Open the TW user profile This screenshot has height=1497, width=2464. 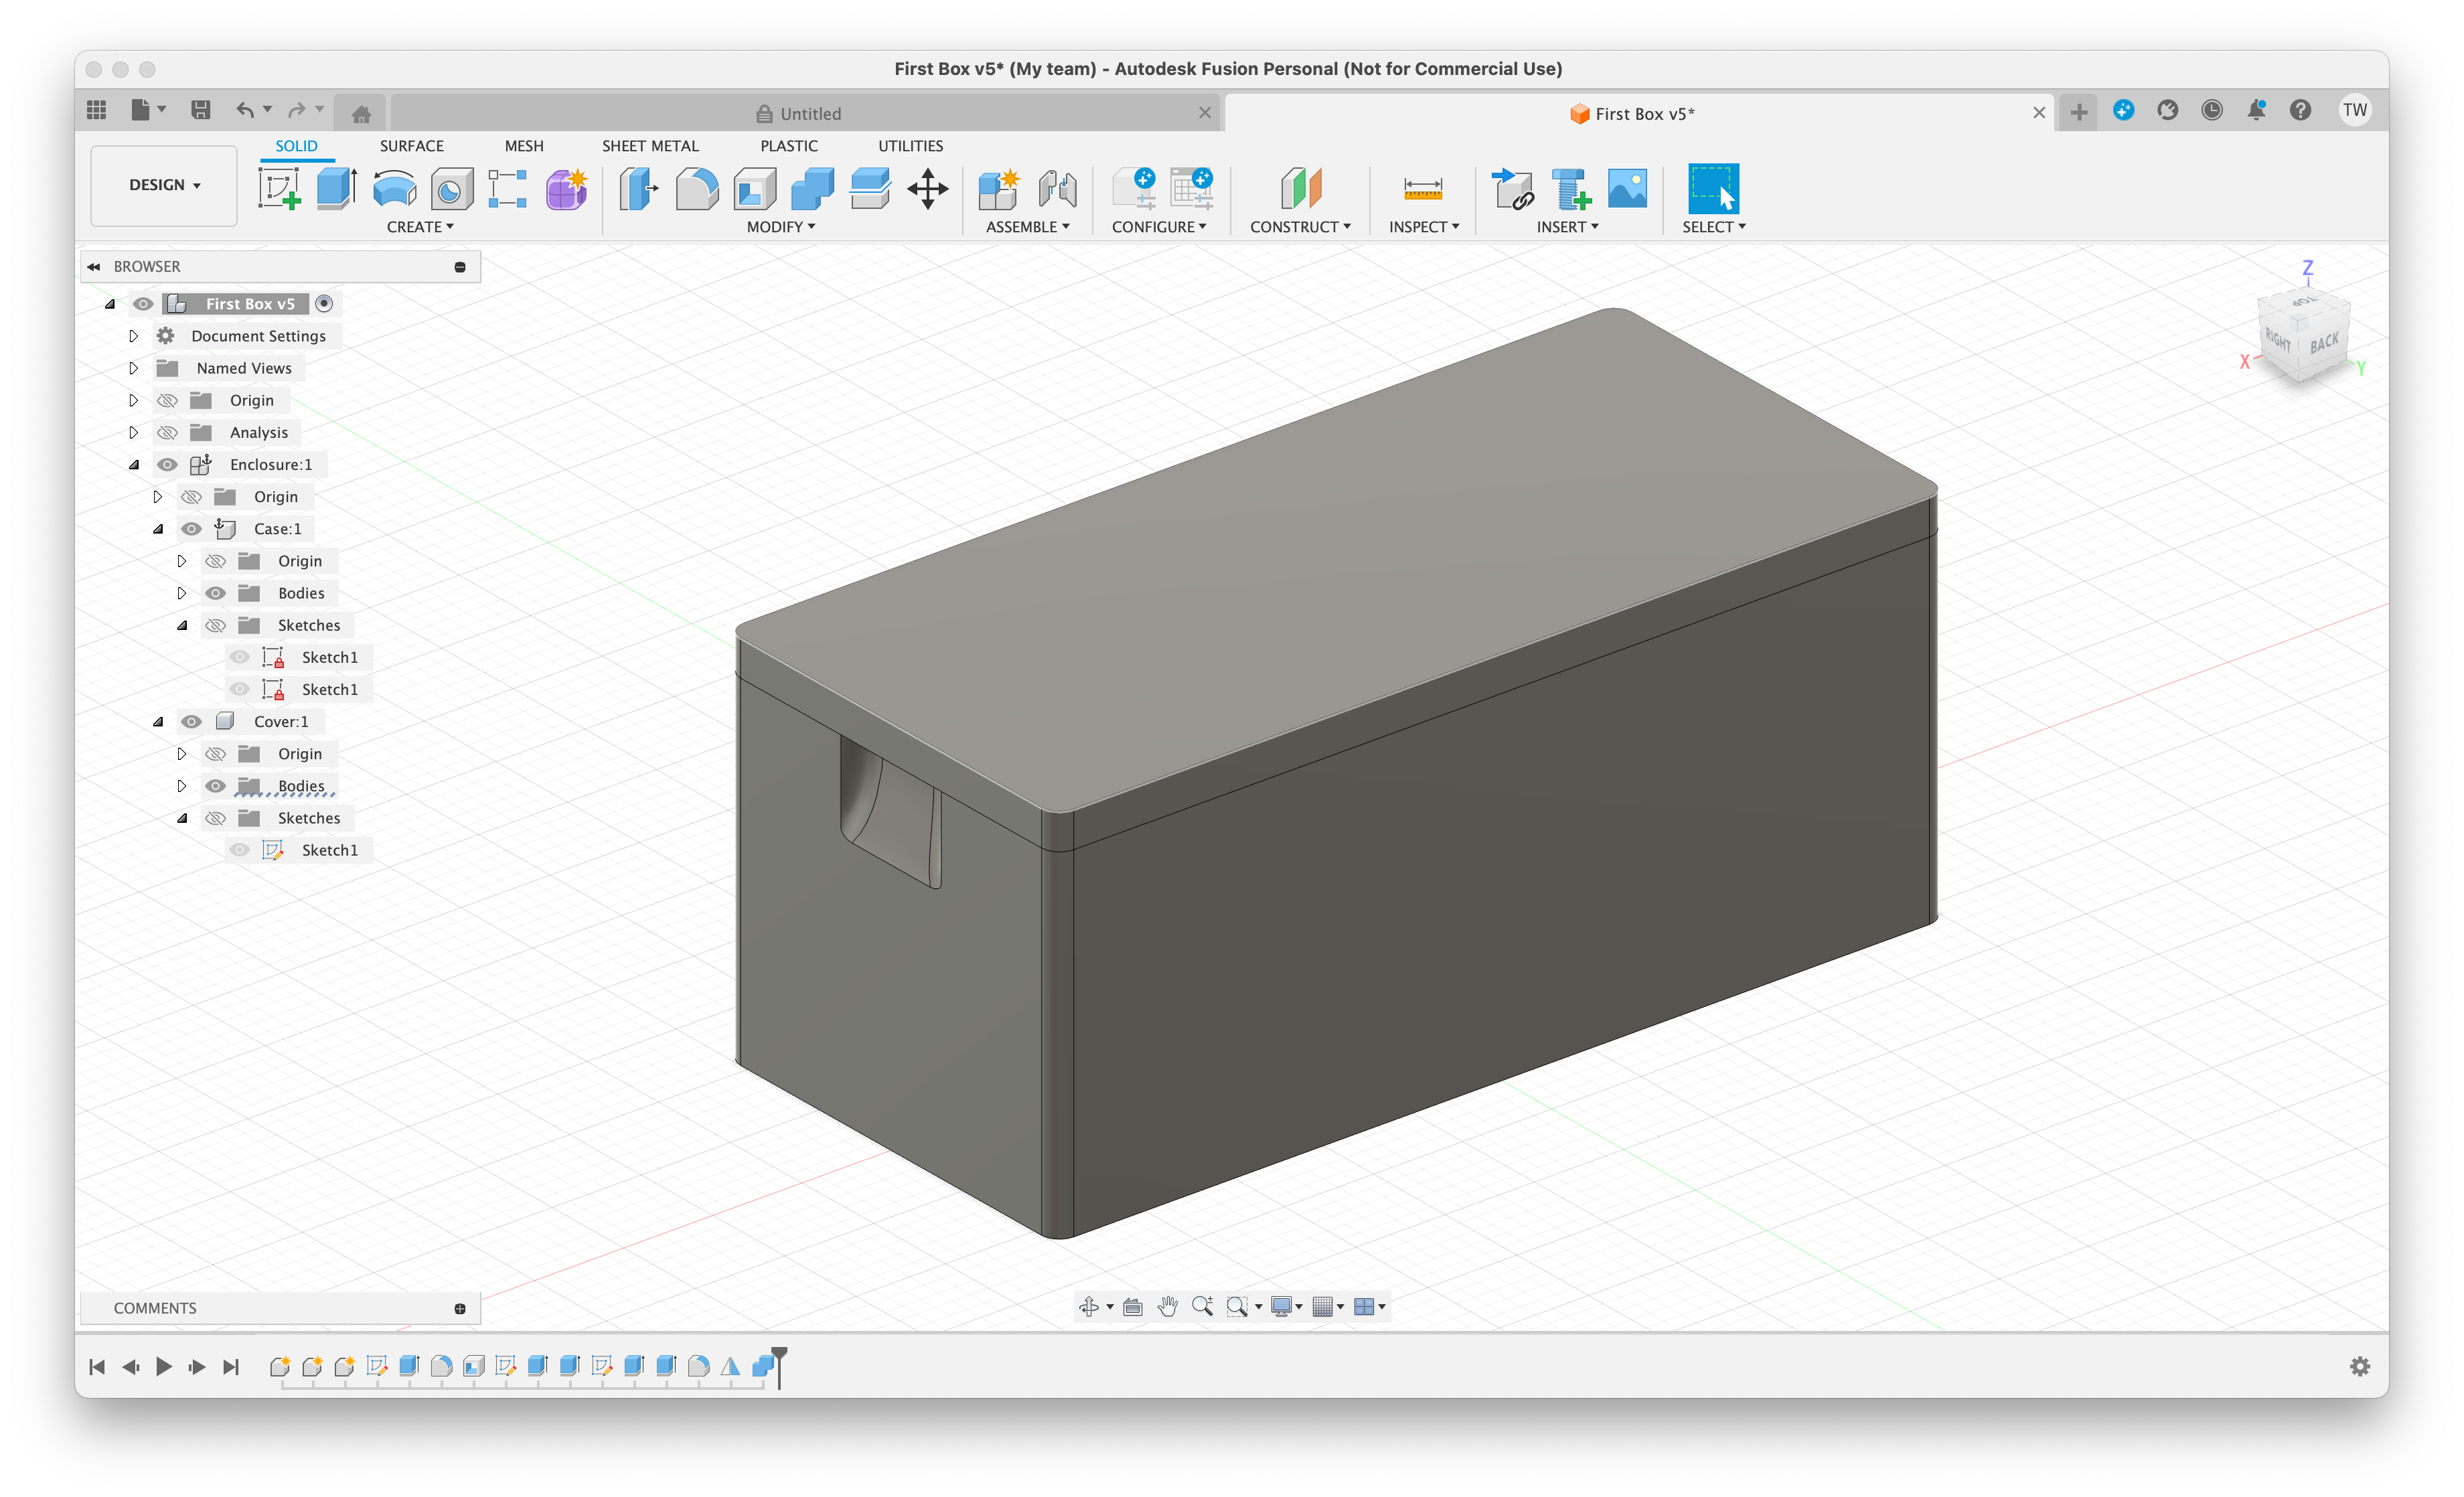[2355, 110]
